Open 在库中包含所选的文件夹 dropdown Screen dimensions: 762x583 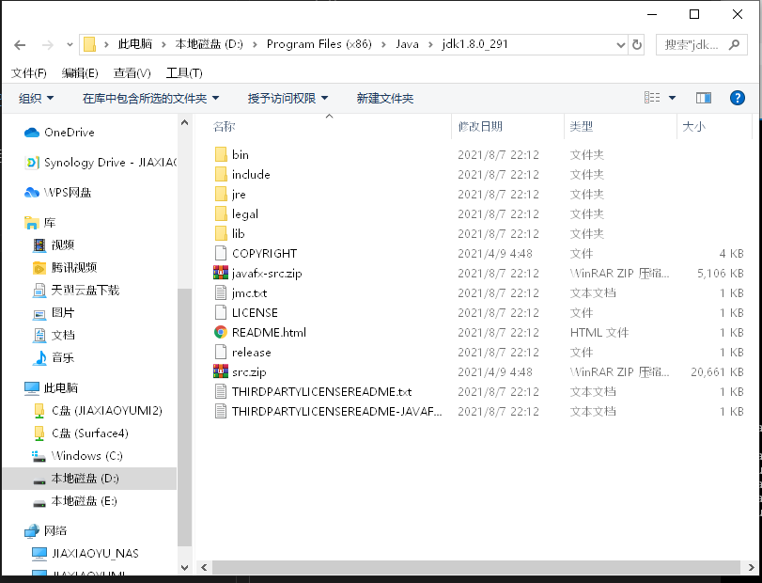pos(150,98)
